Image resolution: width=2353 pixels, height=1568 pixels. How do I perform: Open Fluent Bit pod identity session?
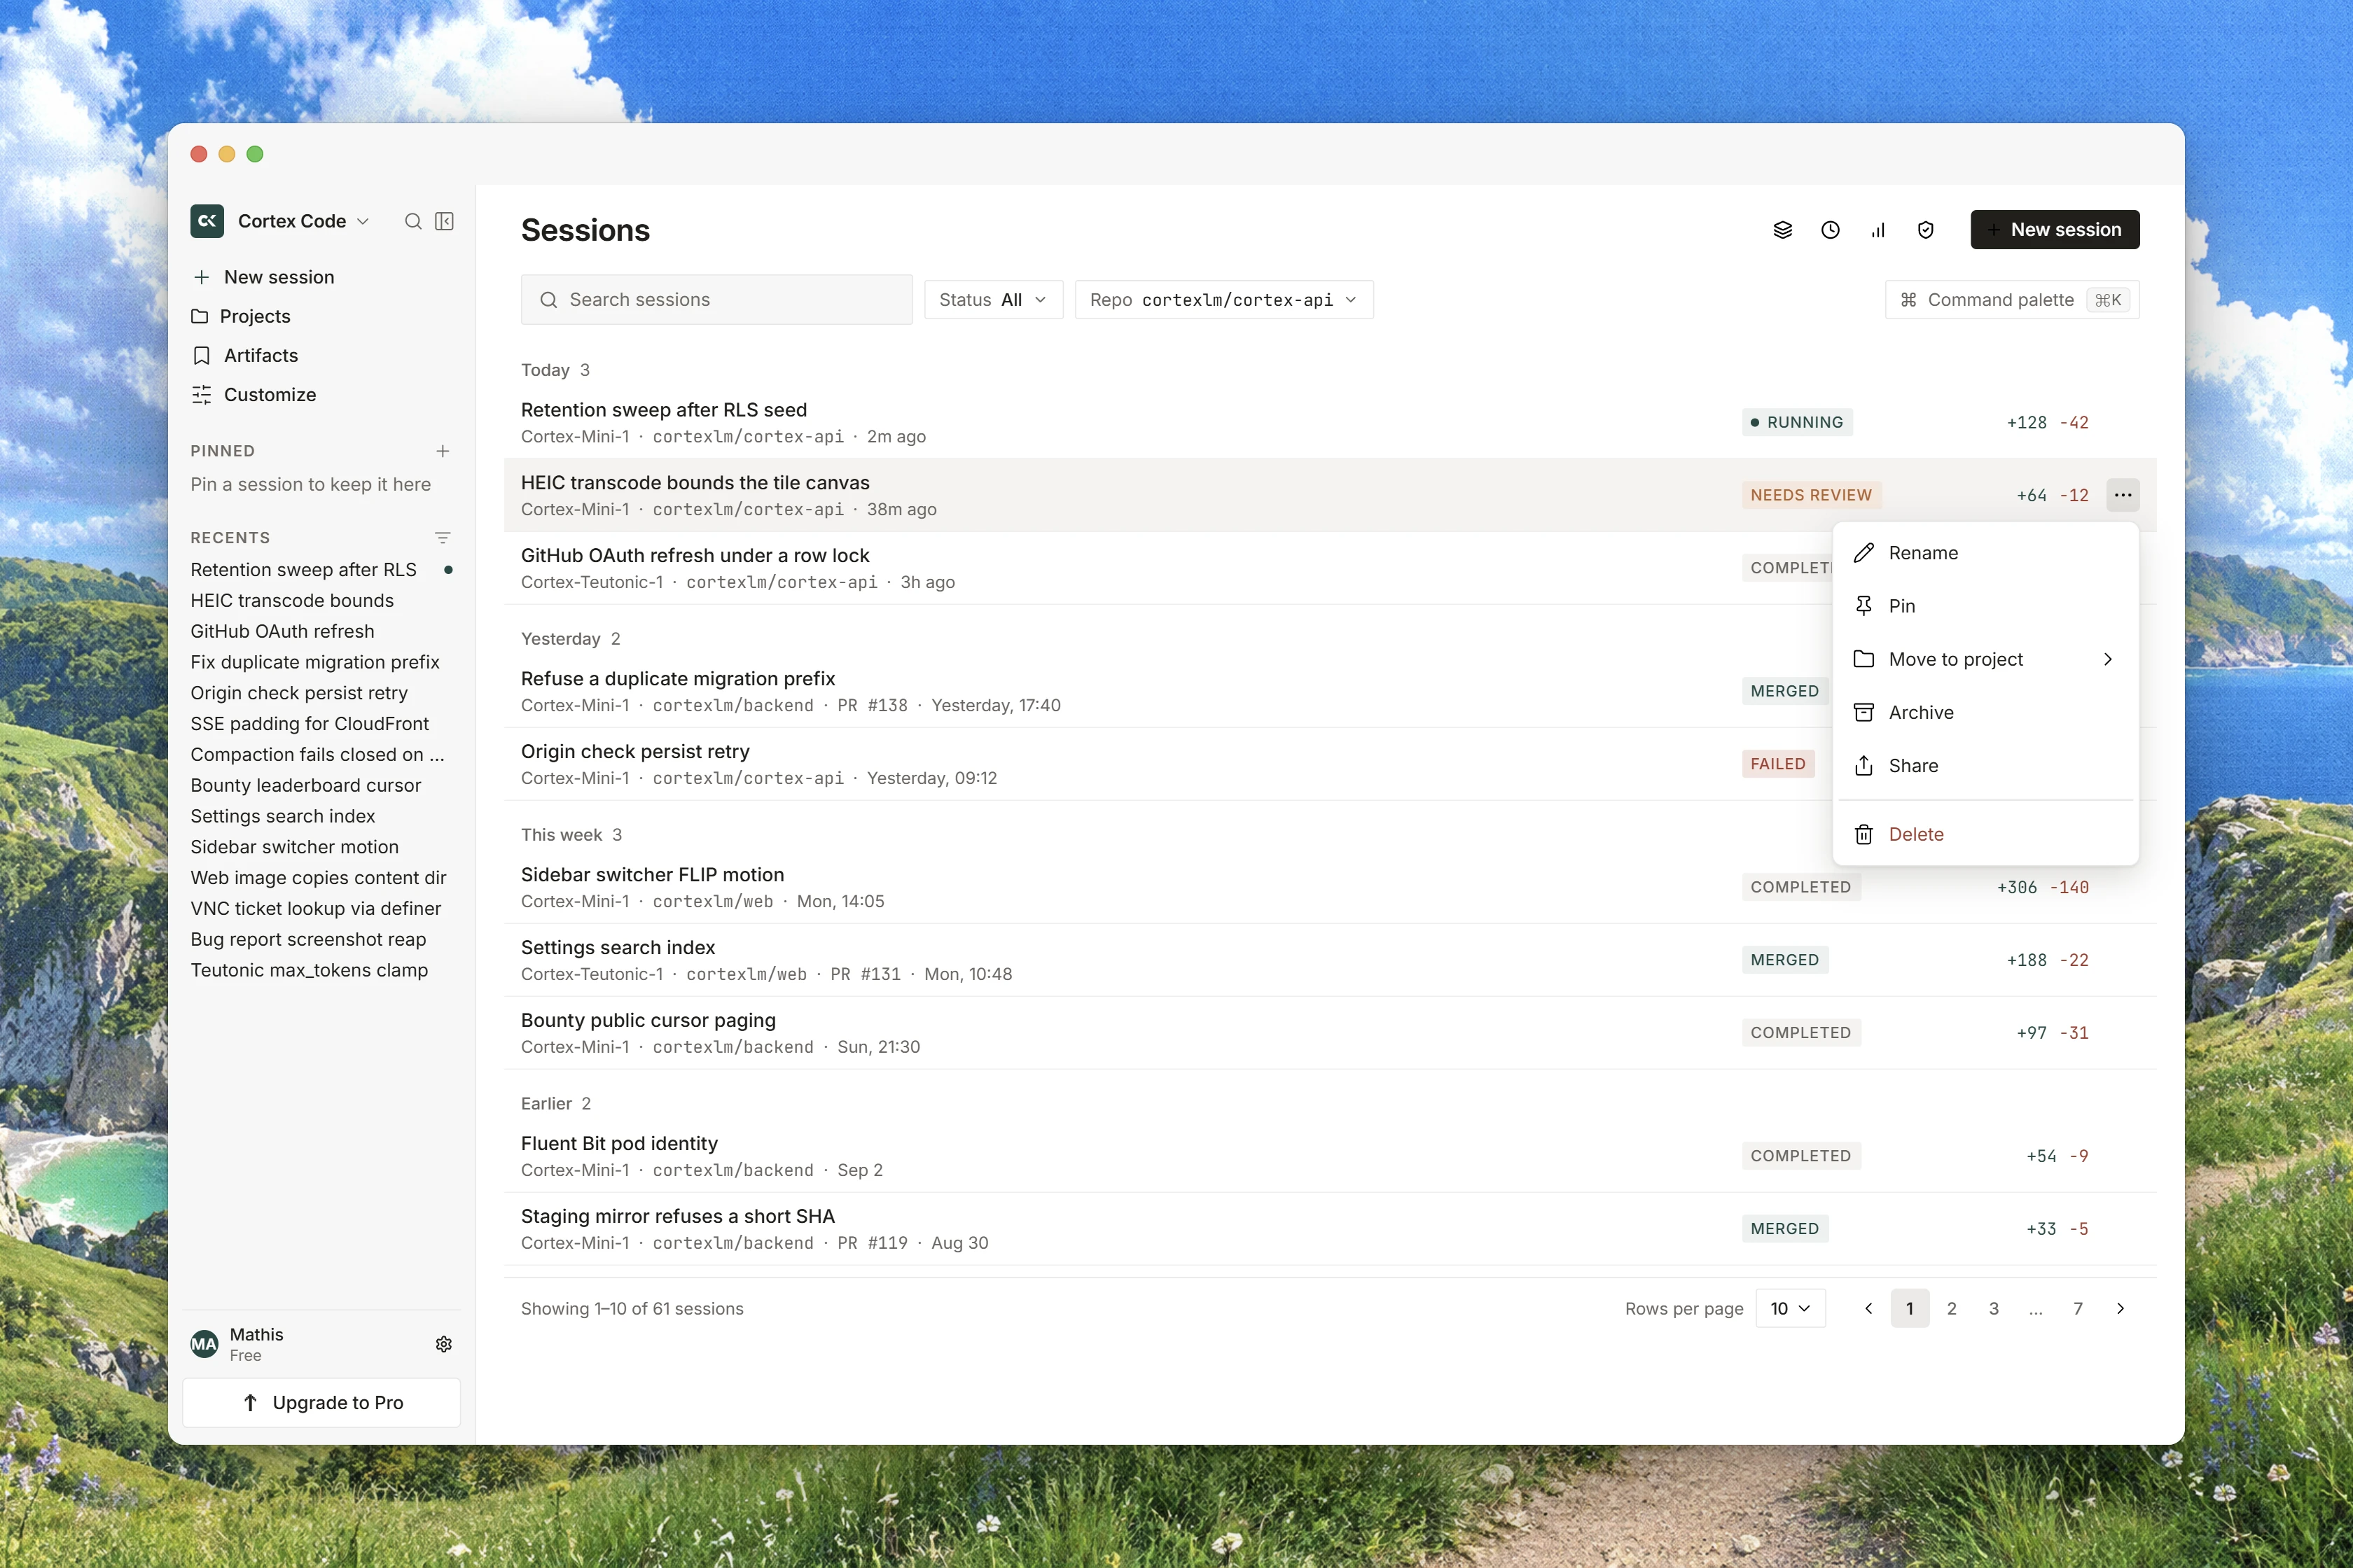[1331, 1156]
